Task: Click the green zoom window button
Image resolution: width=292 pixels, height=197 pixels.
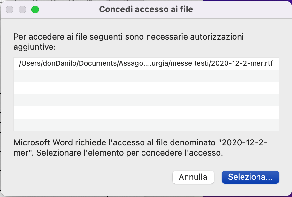Action: [35, 10]
